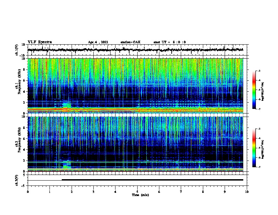Click the 'Time (min)' axis label
Screen dimensions: 278x215
[140, 195]
